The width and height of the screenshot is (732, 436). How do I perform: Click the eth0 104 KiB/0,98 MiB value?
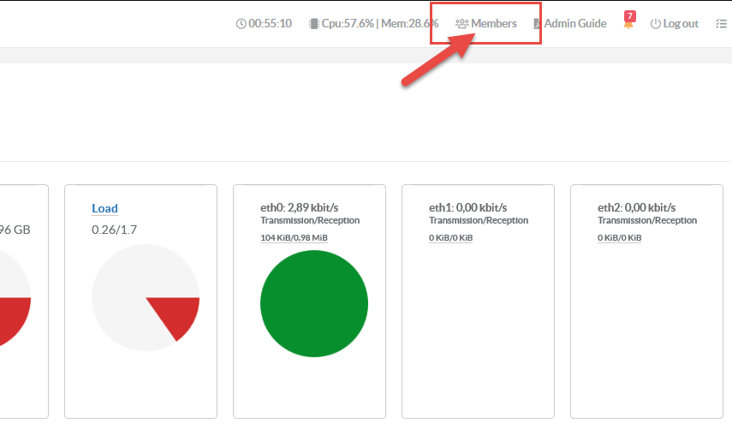point(294,237)
